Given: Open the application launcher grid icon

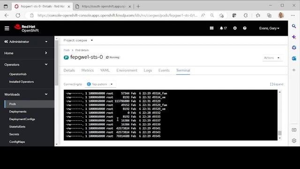Looking at the screenshot, I should pyautogui.click(x=211, y=28).
